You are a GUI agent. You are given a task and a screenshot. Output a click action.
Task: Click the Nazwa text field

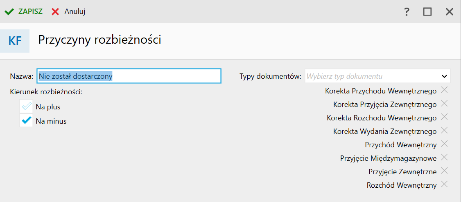click(129, 76)
